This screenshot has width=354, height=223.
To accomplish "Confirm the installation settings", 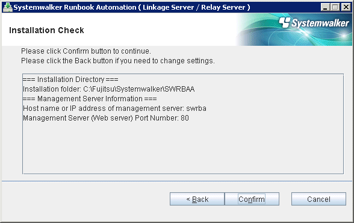I will tap(252, 199).
